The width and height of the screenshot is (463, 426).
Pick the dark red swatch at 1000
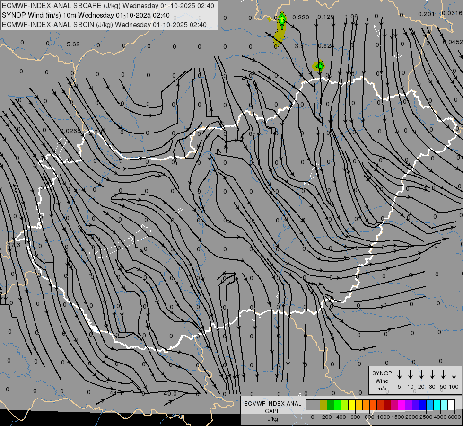click(387, 405)
